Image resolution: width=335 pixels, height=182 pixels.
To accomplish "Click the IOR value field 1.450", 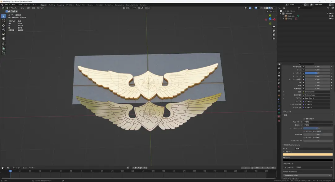I will [318, 82].
